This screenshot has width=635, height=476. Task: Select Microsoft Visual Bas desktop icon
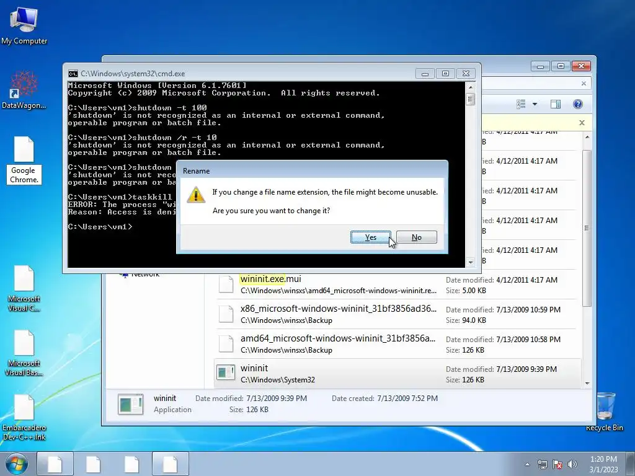(x=24, y=353)
